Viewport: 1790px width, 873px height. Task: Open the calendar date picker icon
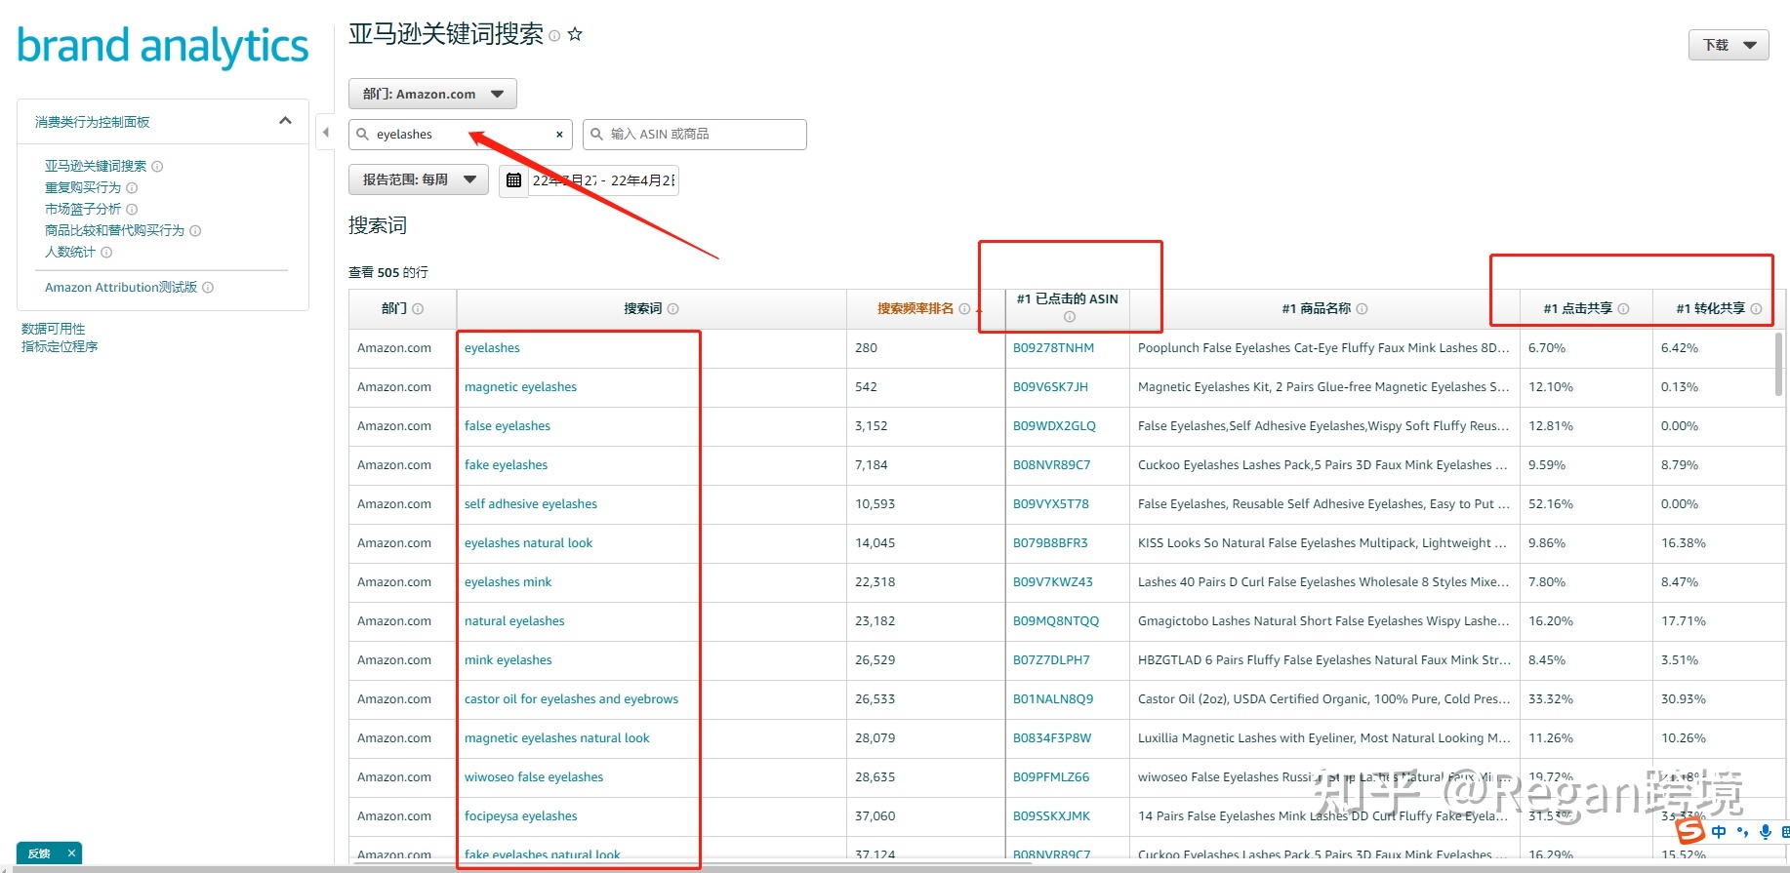513,180
